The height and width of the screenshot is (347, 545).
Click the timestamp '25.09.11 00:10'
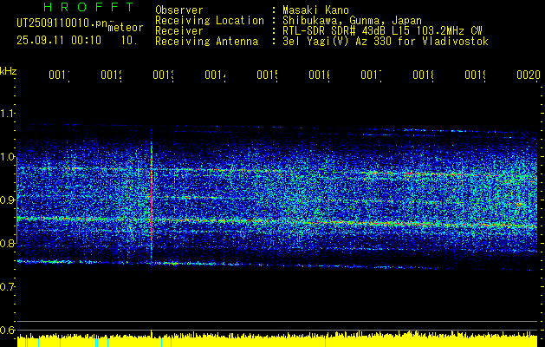click(59, 41)
